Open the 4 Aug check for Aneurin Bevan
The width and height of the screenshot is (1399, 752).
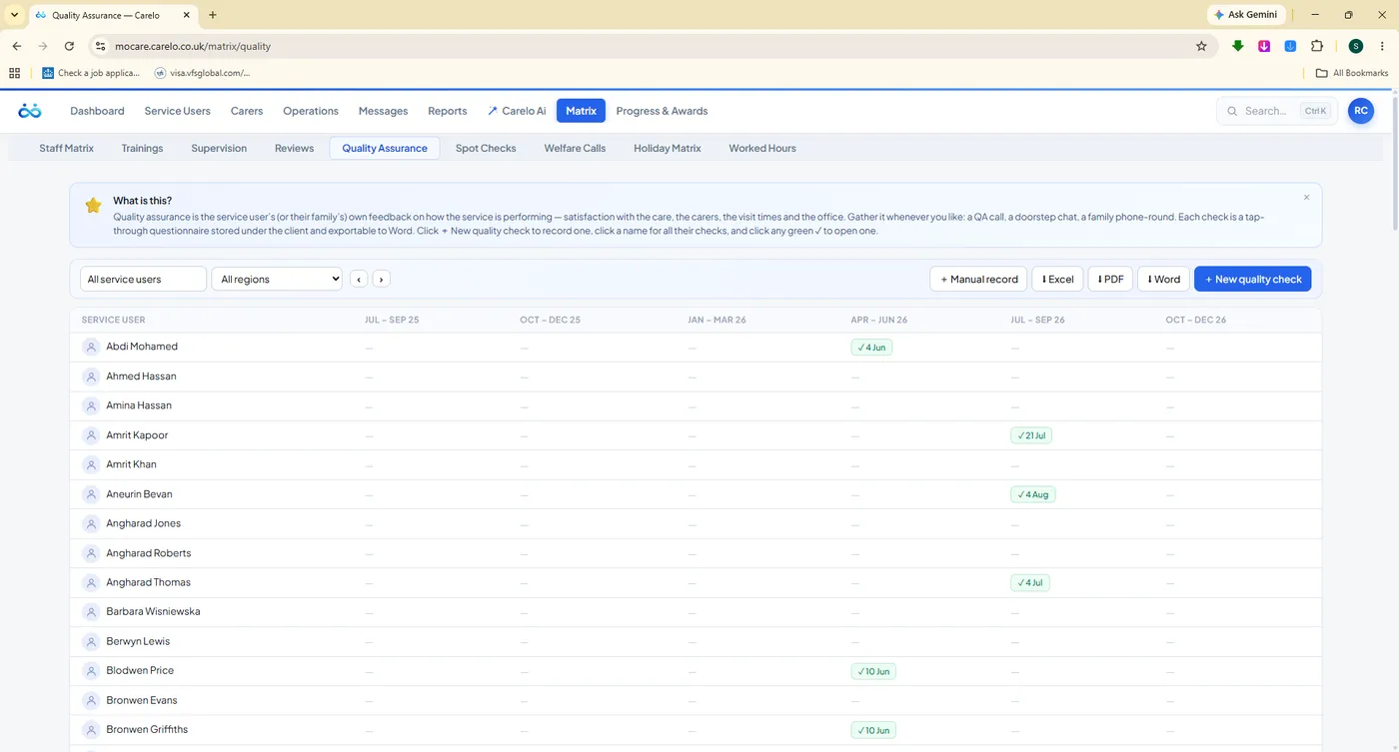click(x=1033, y=494)
